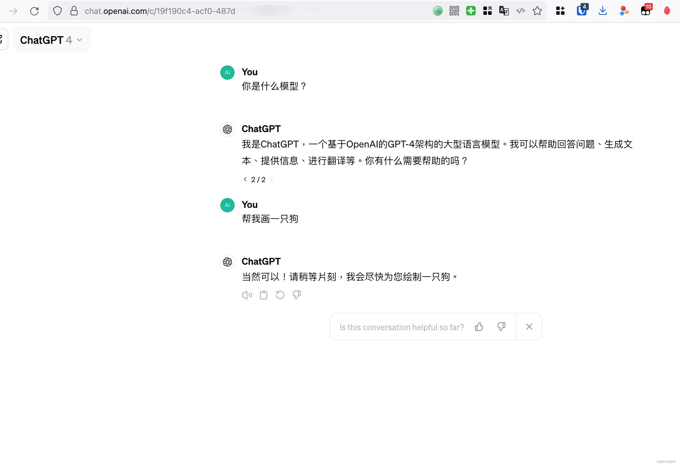Viewport: 680px width, 466px height.
Task: Click the forward navigation arrow
Action: pos(13,11)
